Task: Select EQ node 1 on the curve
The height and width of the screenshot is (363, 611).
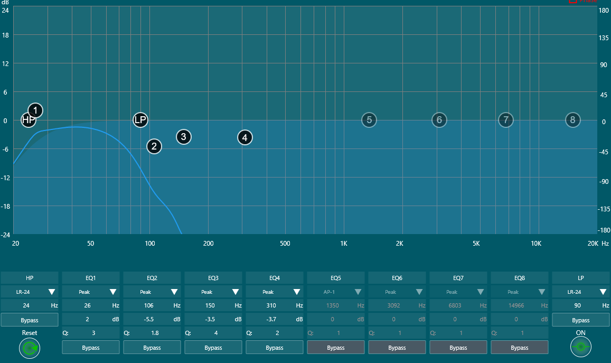Action: [35, 110]
